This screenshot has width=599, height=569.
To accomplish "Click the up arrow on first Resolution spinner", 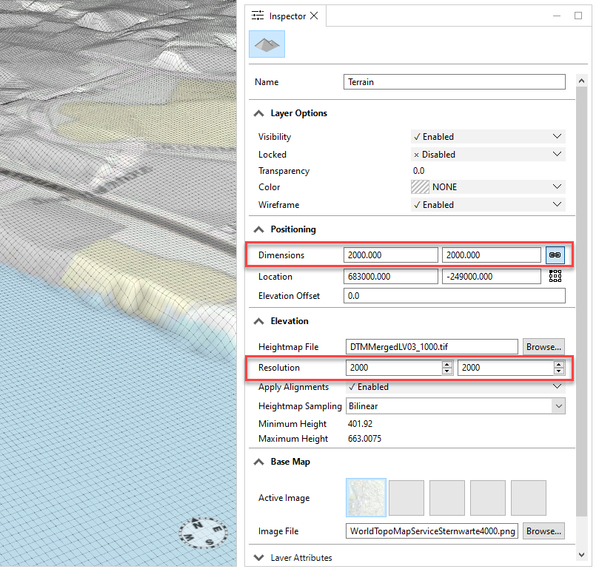I will point(448,364).
